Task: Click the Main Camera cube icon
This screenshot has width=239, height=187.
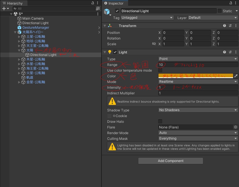Action: (19, 18)
